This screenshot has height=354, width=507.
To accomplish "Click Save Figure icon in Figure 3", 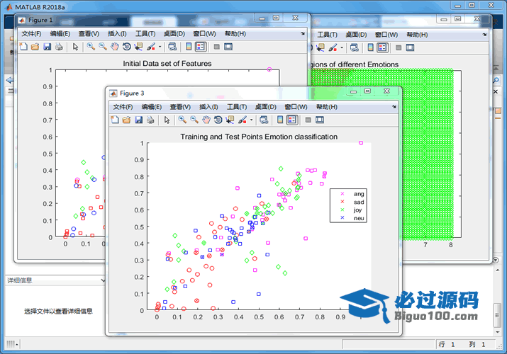I will click(x=138, y=120).
